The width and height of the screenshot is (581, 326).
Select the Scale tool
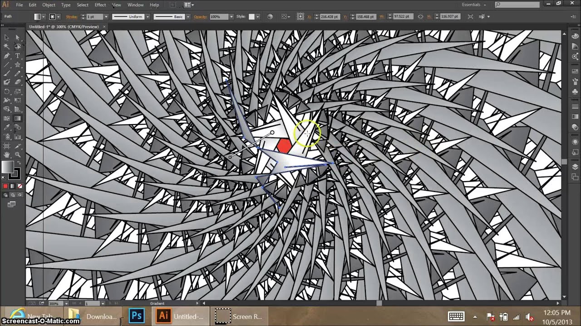(18, 91)
